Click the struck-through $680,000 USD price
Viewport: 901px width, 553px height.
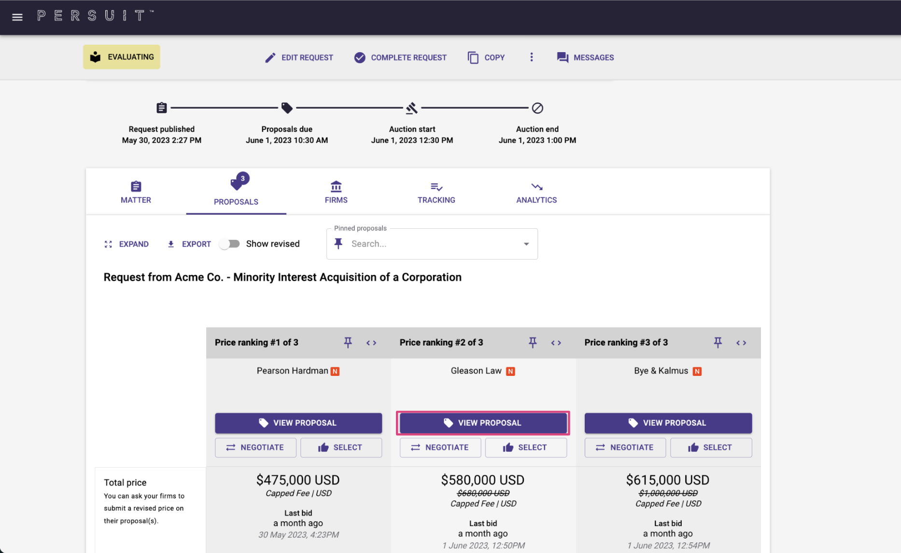(483, 493)
